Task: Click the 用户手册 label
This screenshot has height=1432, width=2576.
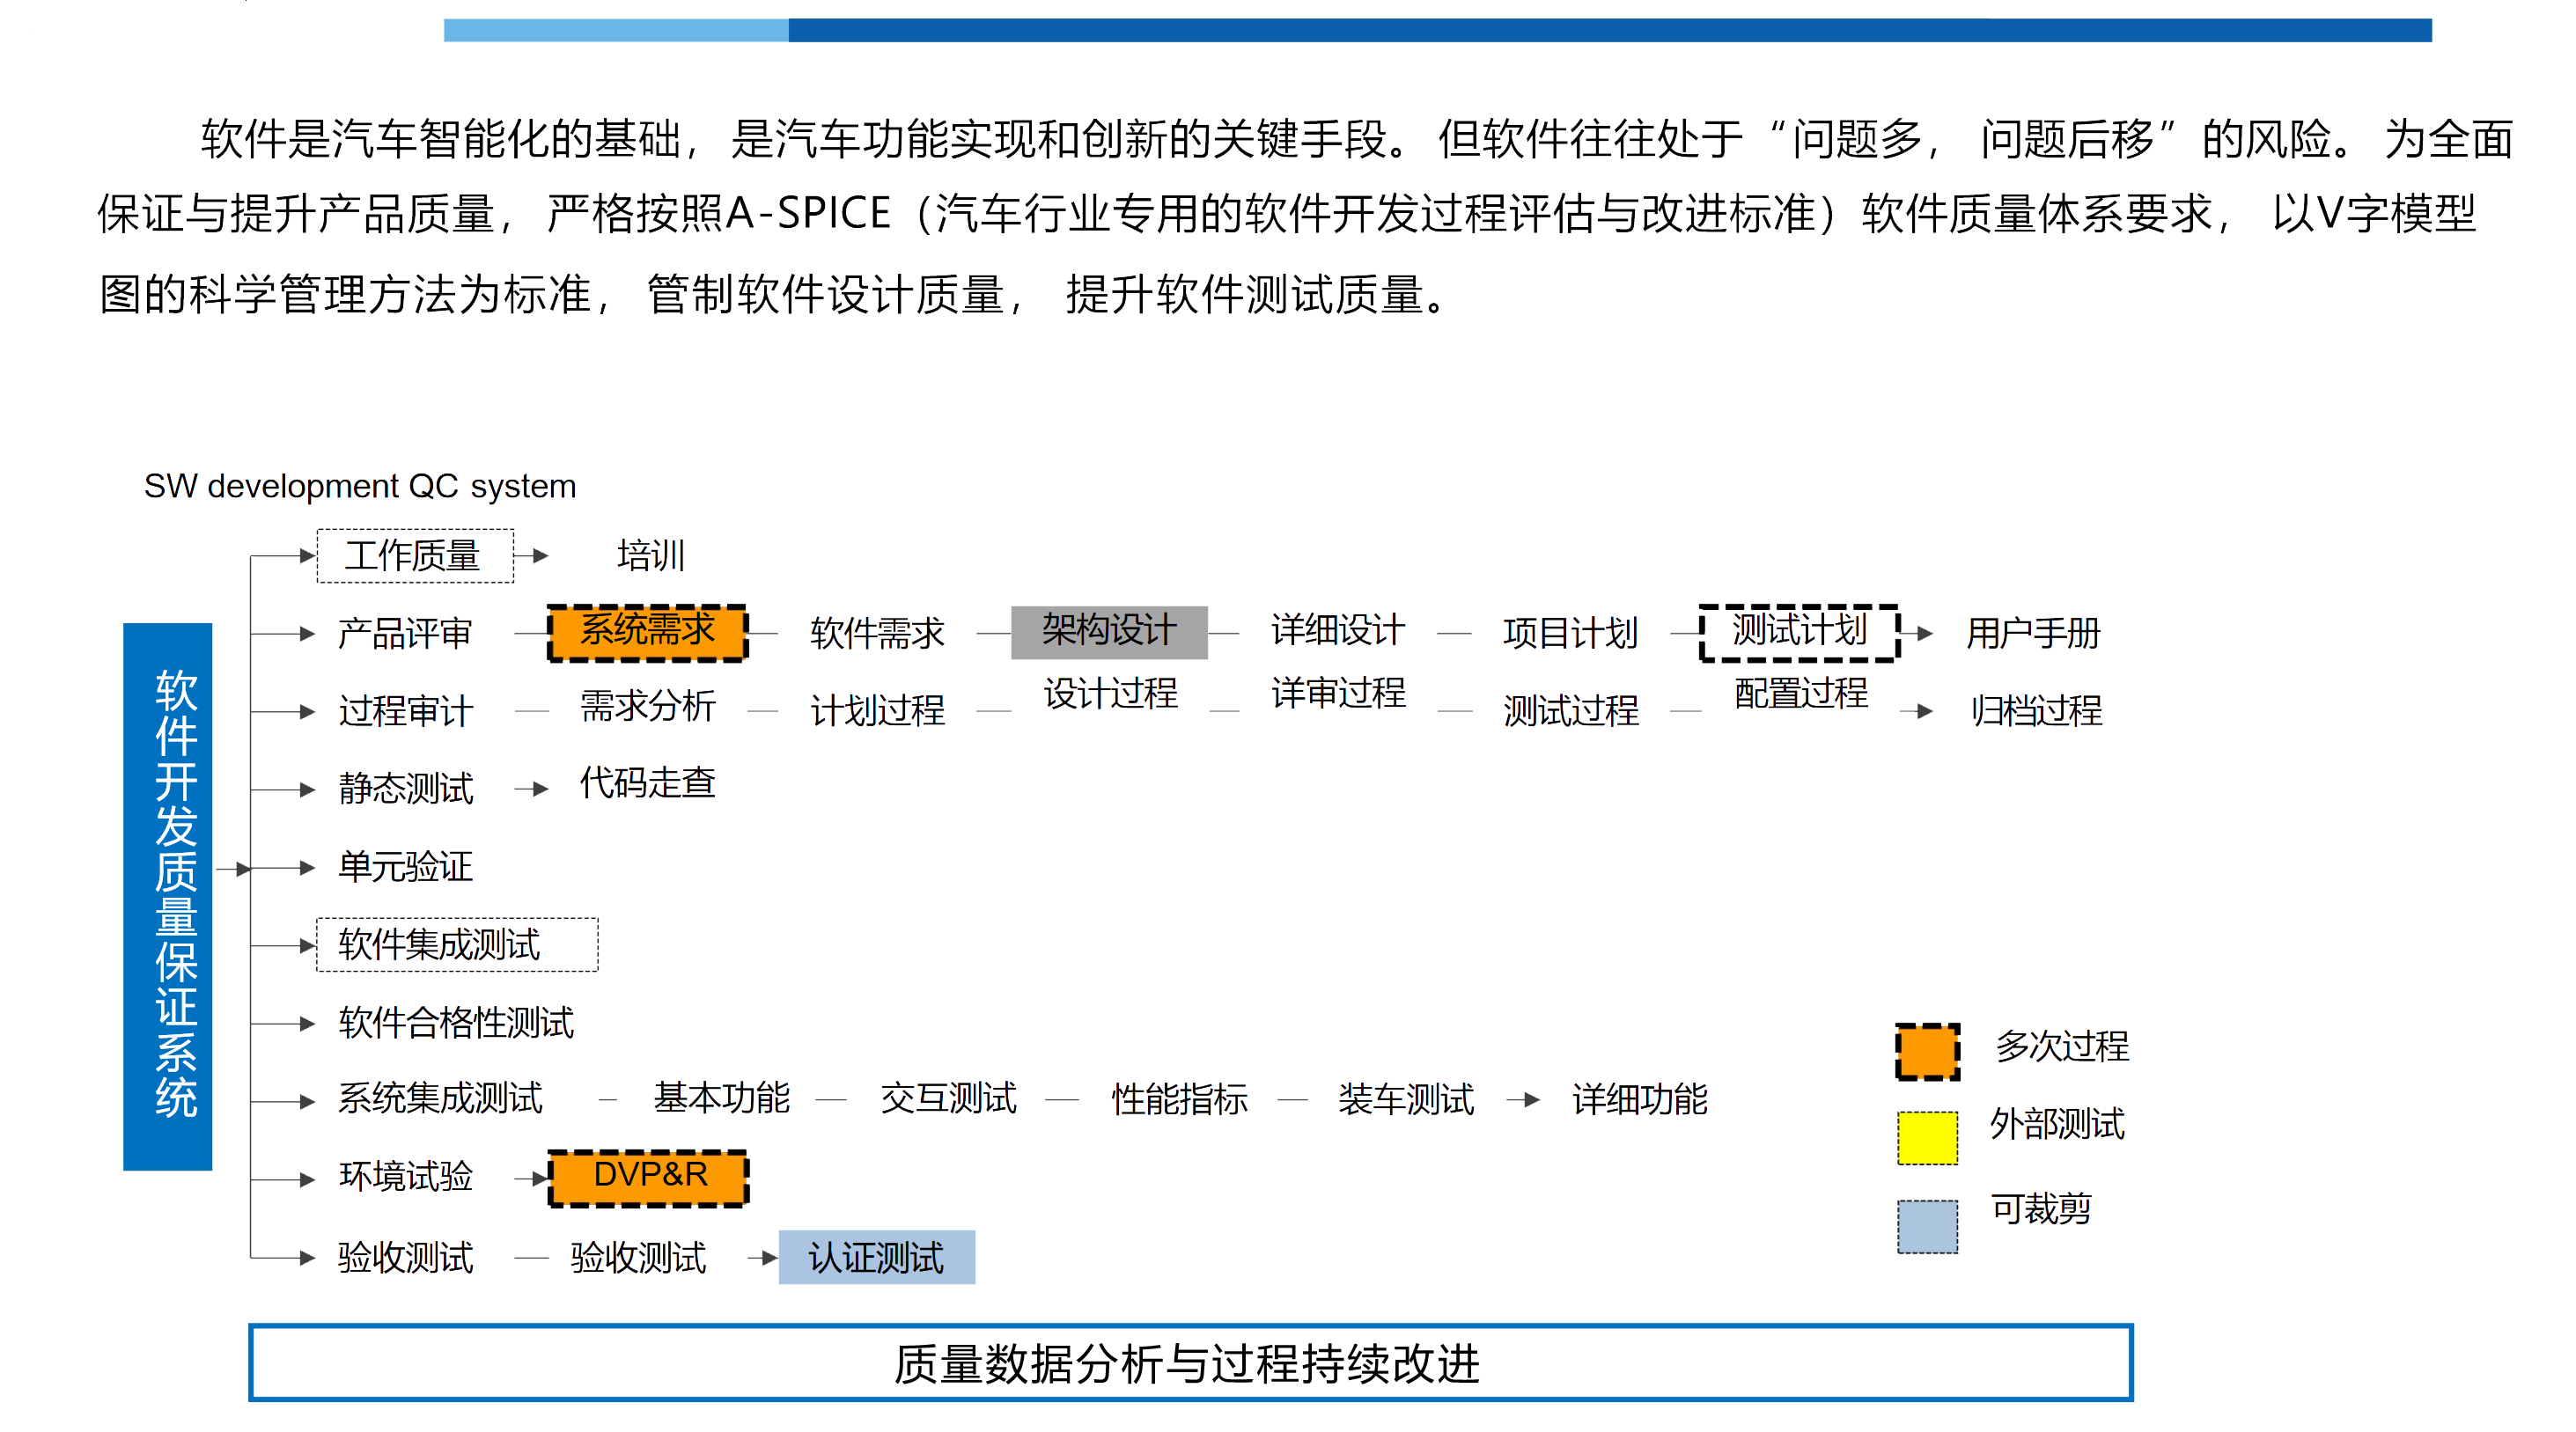Action: 2032,633
